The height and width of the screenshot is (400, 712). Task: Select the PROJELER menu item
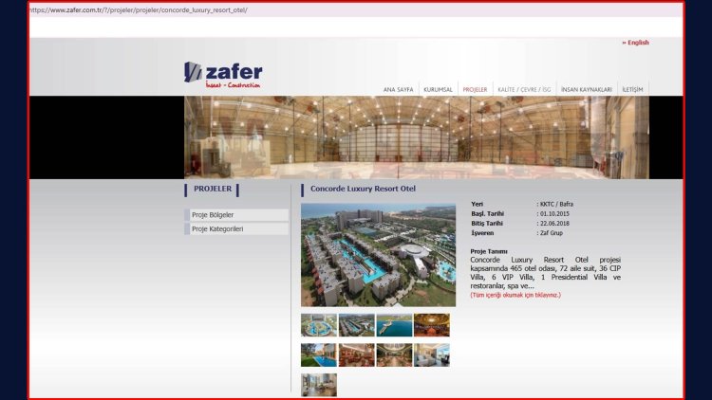pos(475,90)
